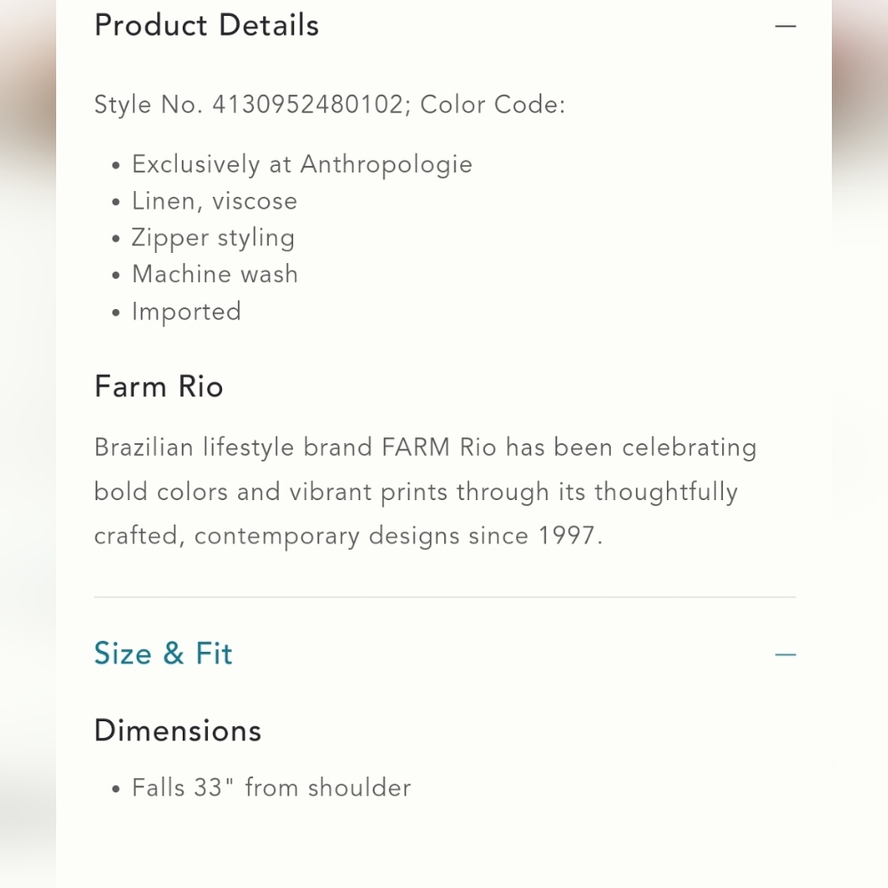Screen dimensions: 888x888
Task: Click the year 1997 in the brand description
Action: click(x=567, y=536)
